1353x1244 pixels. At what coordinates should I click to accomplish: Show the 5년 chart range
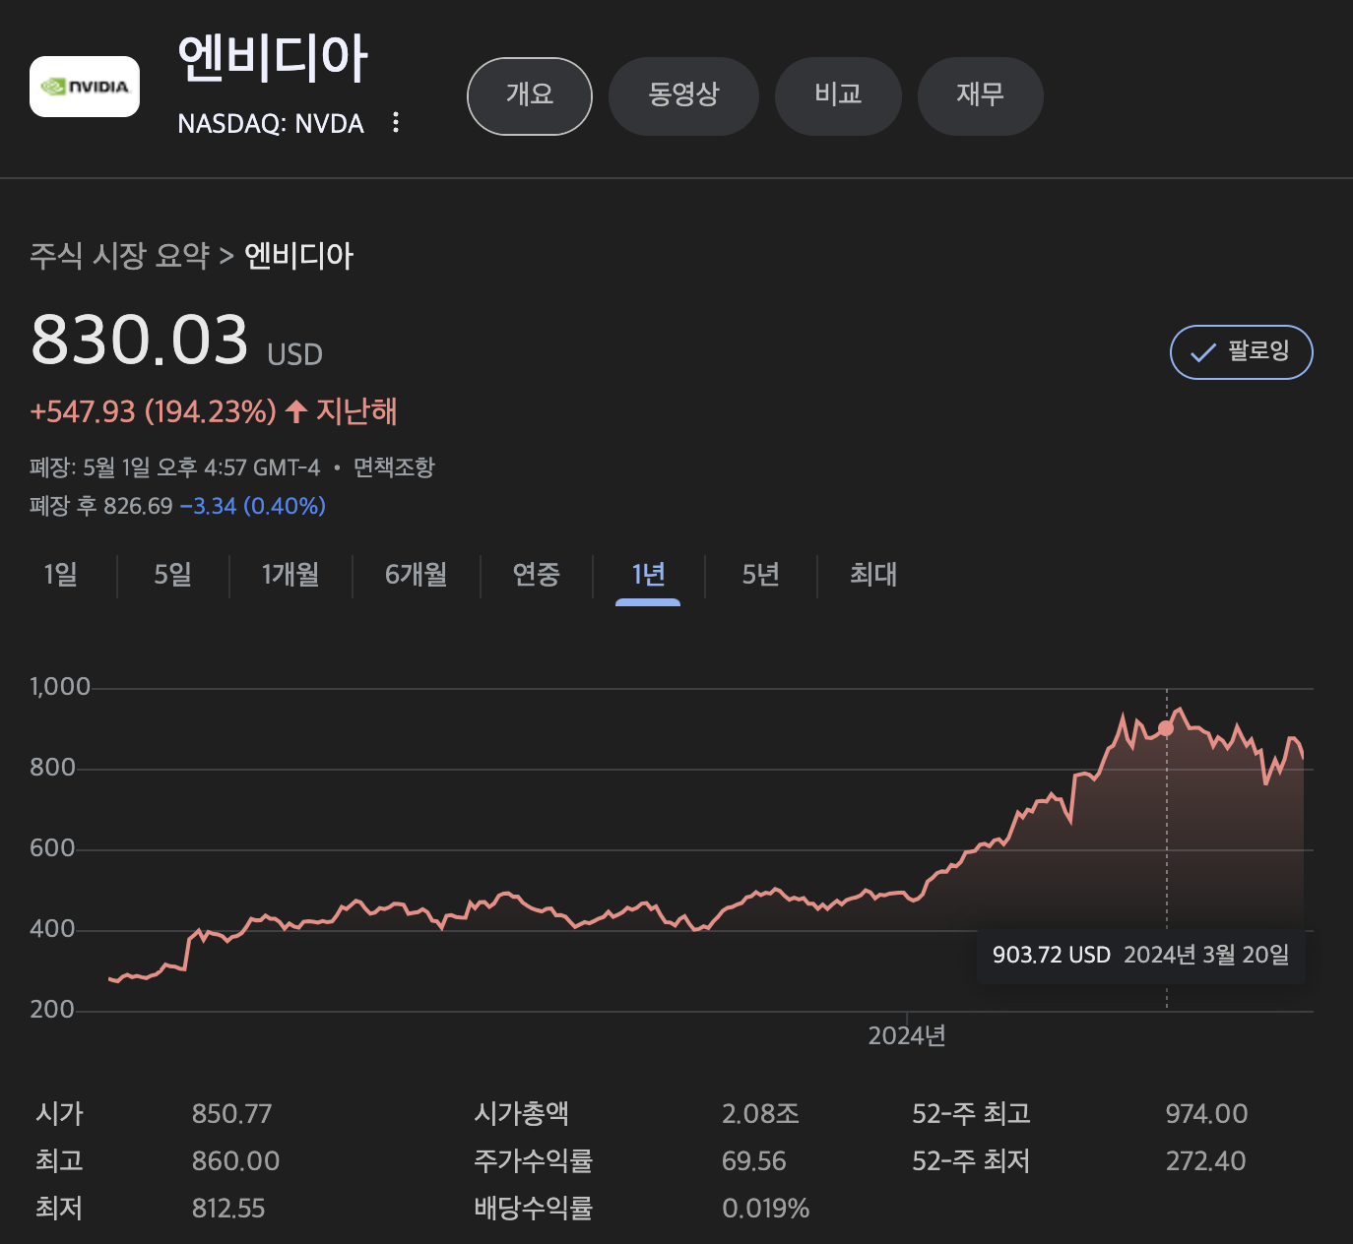pyautogui.click(x=761, y=575)
